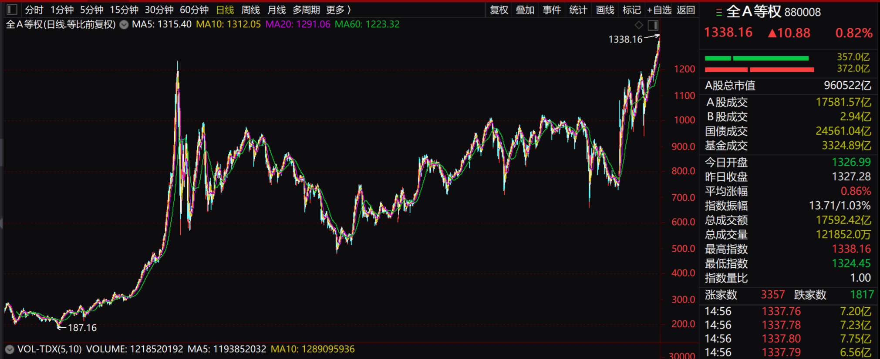Click the 0.82% percent change
Screen dimensions: 880x359
pyautogui.click(x=854, y=33)
